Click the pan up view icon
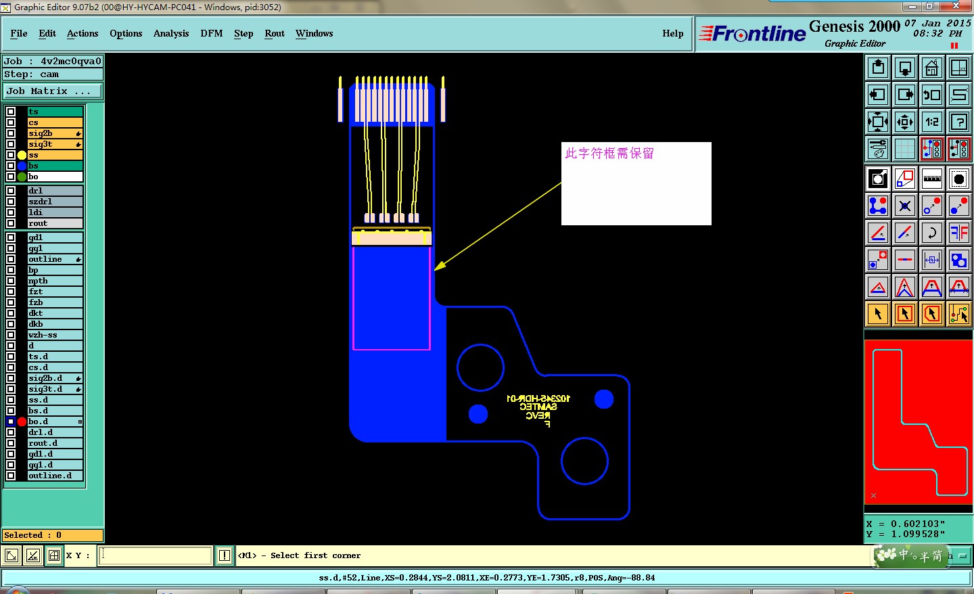This screenshot has width=974, height=594. pos(878,68)
